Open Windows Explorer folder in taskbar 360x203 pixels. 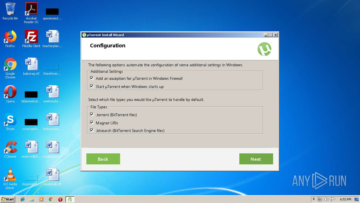(32, 199)
